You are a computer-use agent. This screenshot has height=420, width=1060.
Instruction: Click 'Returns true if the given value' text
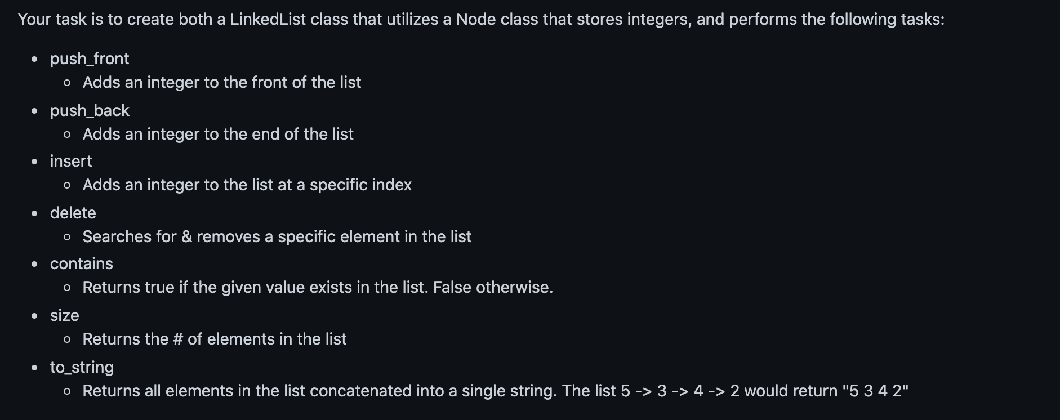[x=318, y=288]
